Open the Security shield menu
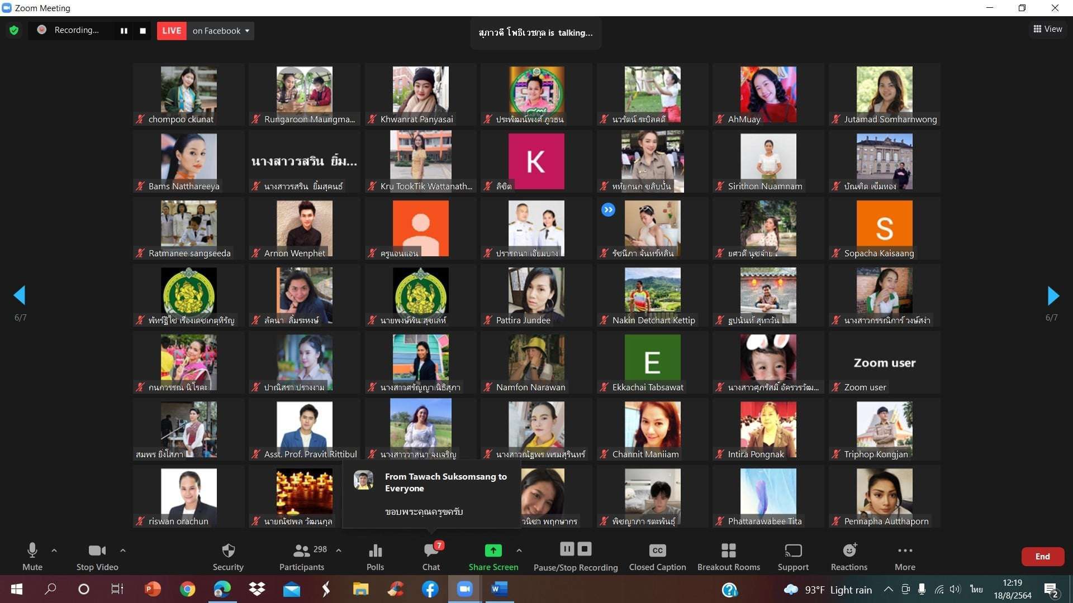 pos(228,556)
